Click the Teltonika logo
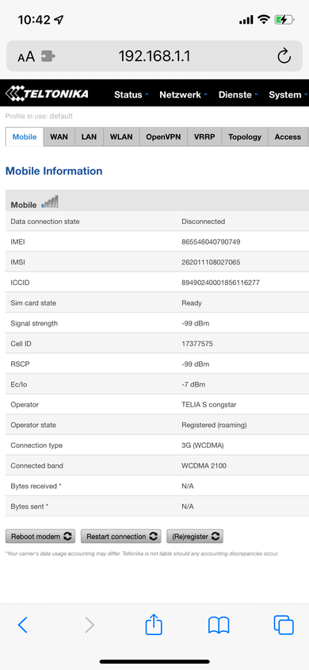 pos(47,93)
